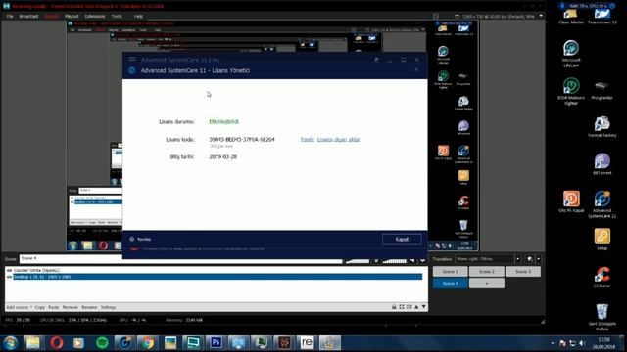Image resolution: width=627 pixels, height=352 pixels.
Task: Open the Recycle Bin desktop icon
Action: [x=602, y=317]
